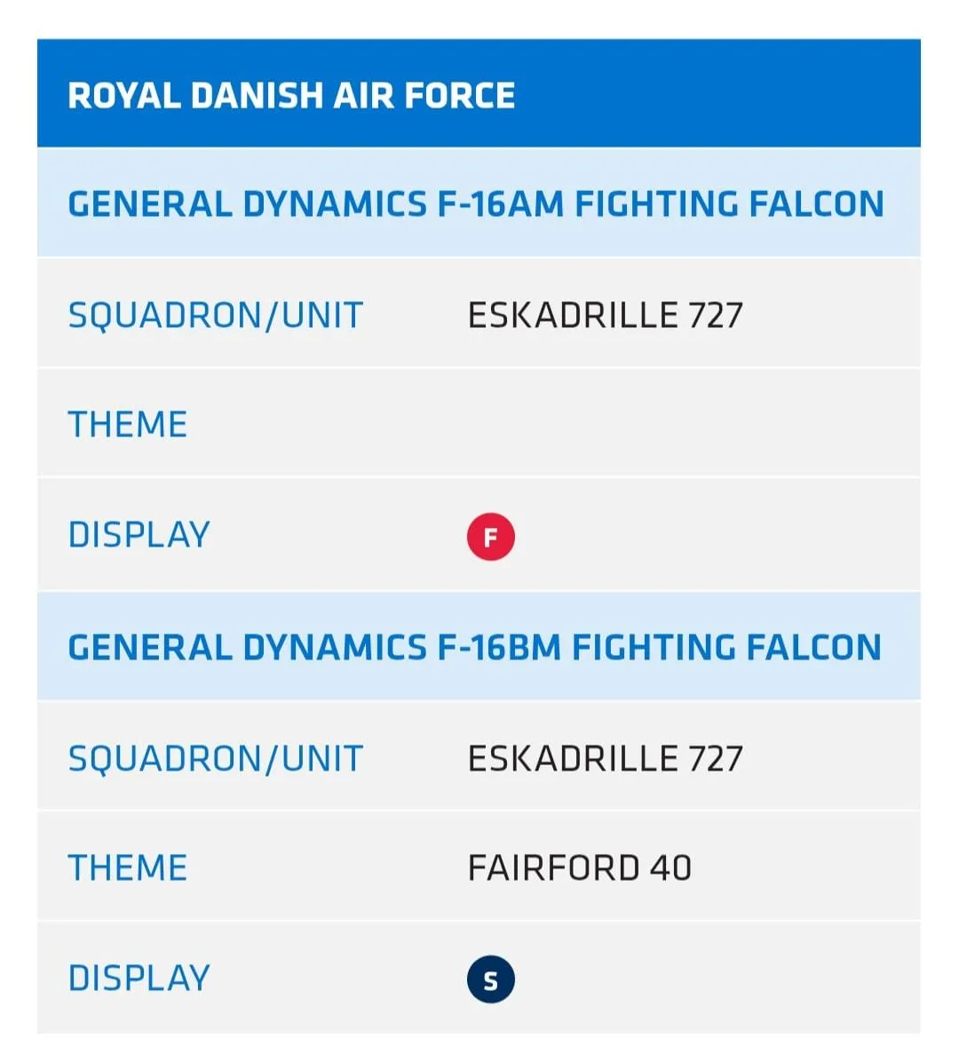Click Eskadrille 727 under F-16BM

(605, 759)
